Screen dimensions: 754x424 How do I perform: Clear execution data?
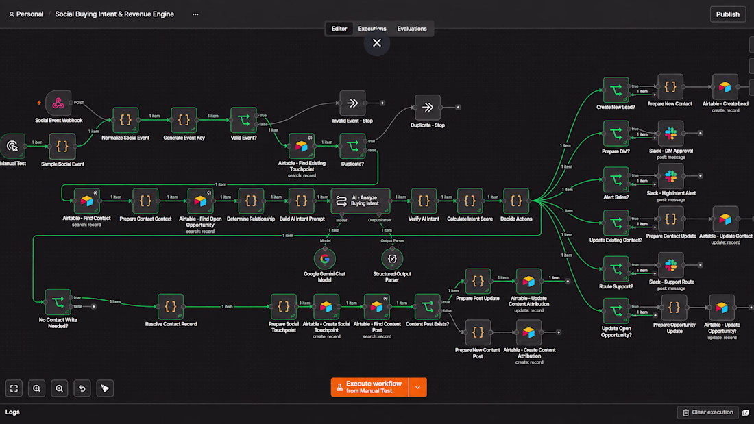coord(708,412)
